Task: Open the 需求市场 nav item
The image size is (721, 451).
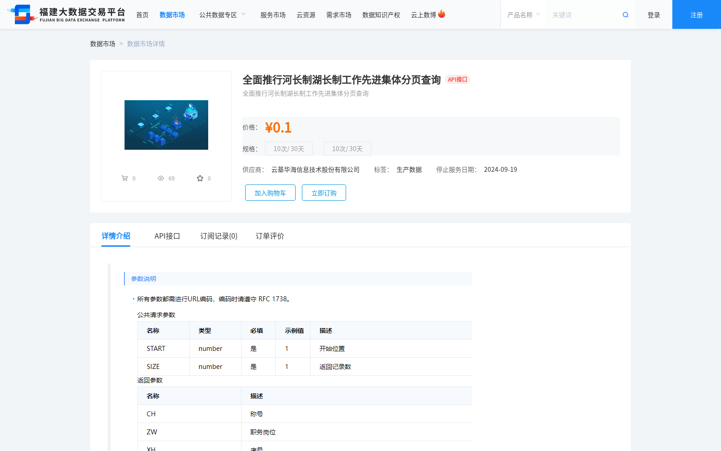Action: coord(339,15)
